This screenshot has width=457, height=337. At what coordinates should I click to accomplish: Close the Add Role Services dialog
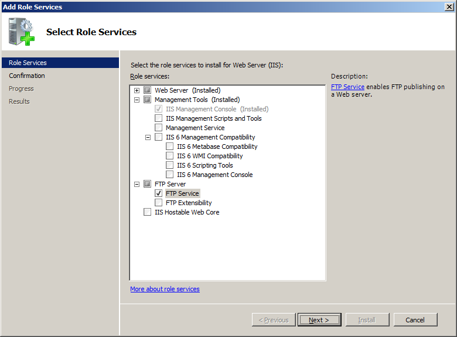449,6
